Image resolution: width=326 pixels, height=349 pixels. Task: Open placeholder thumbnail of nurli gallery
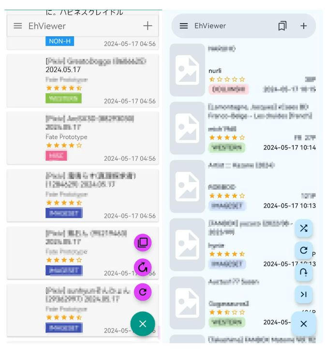click(187, 70)
